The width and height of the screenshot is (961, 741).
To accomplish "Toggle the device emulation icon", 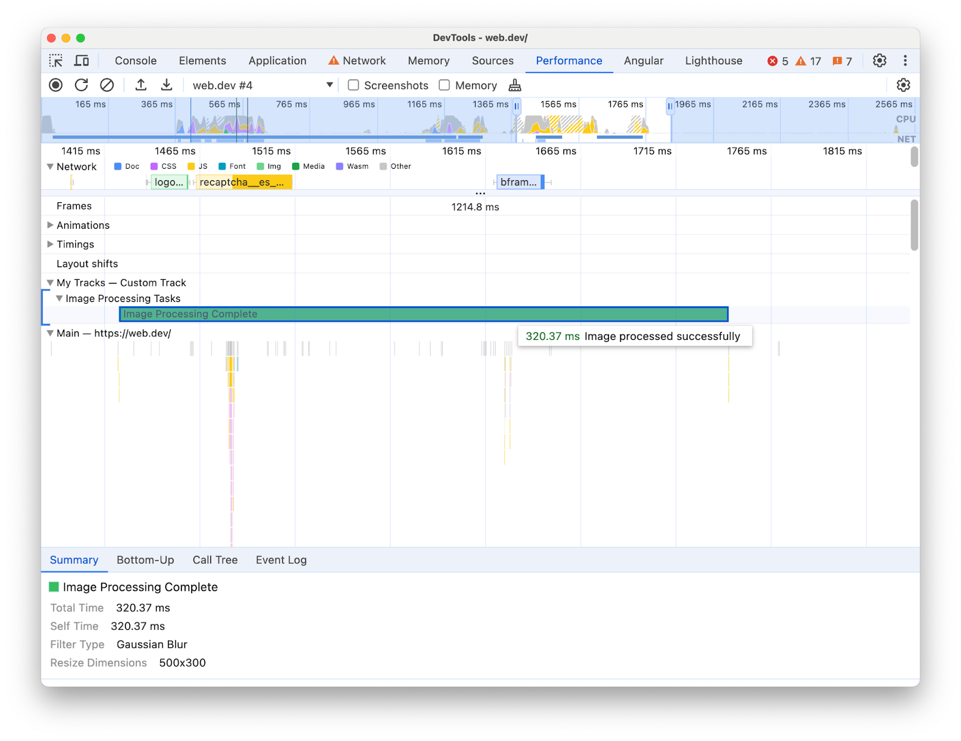I will click(x=82, y=61).
